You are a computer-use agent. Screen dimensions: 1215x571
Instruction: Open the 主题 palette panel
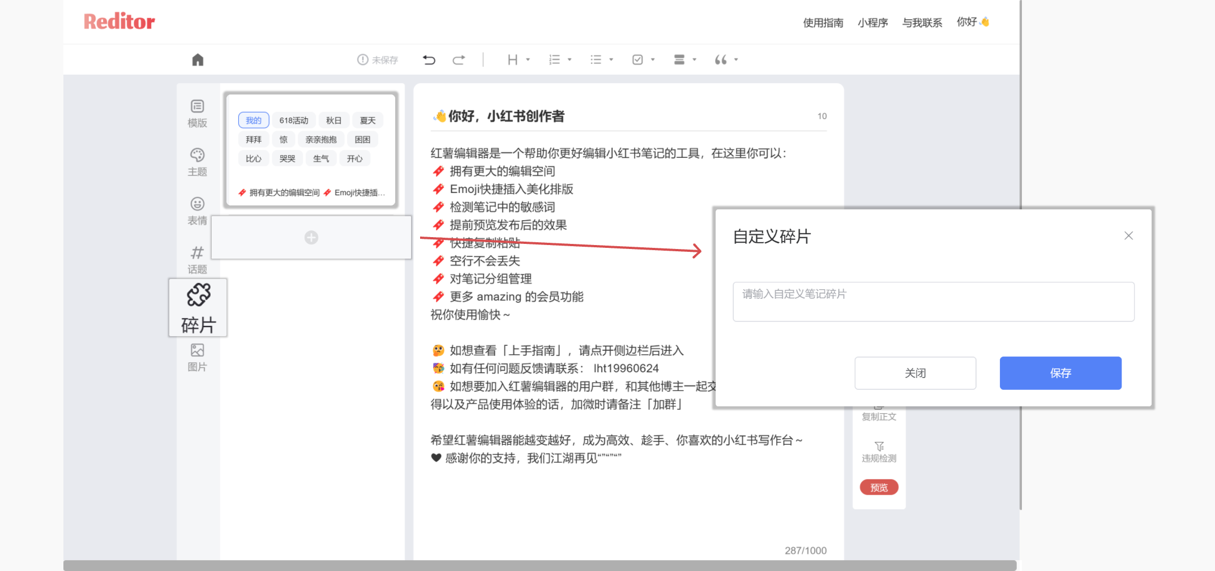point(198,162)
